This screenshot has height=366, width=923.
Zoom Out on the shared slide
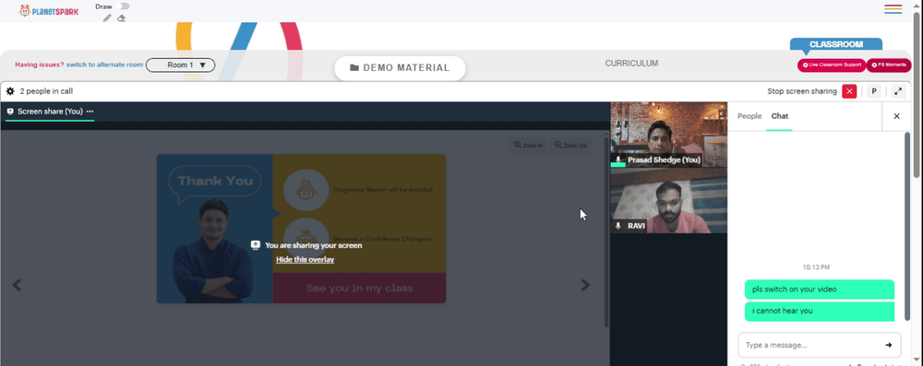pyautogui.click(x=570, y=146)
